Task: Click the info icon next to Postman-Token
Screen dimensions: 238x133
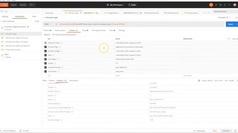Action: [62, 43]
